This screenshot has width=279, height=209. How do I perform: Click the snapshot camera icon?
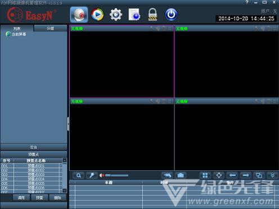pyautogui.click(x=181, y=175)
